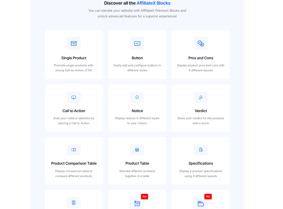Click the Verdict gavel icon
This screenshot has width=283, height=209.
201,97
